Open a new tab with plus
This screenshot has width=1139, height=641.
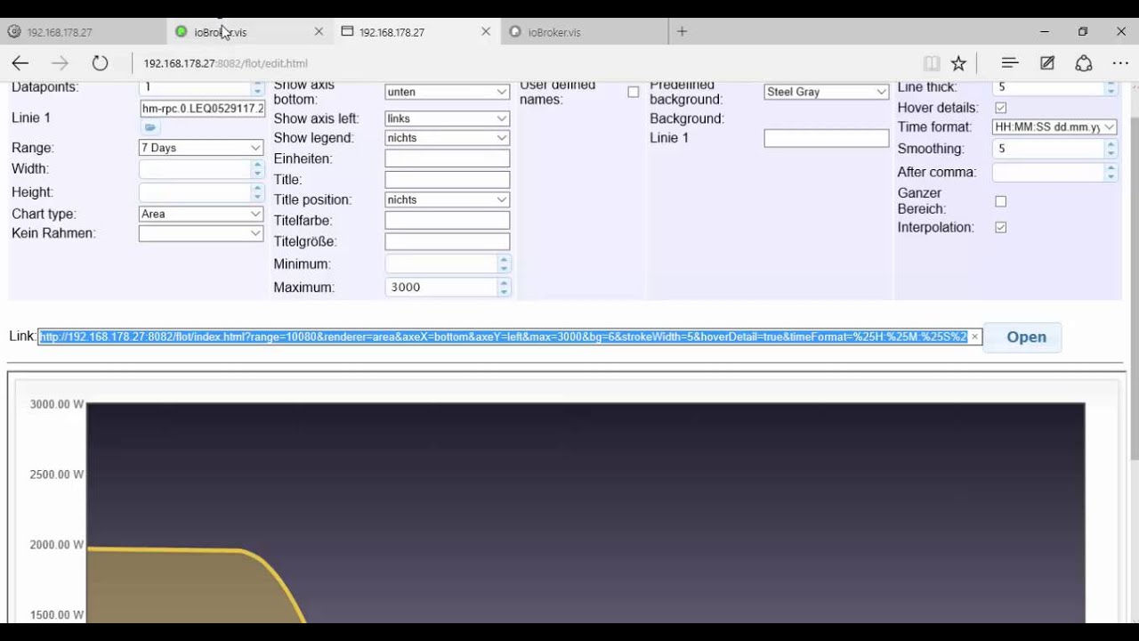[x=682, y=31]
